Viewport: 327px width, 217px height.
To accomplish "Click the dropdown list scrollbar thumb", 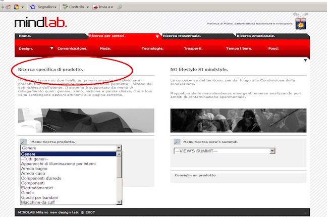I will coord(119,168).
